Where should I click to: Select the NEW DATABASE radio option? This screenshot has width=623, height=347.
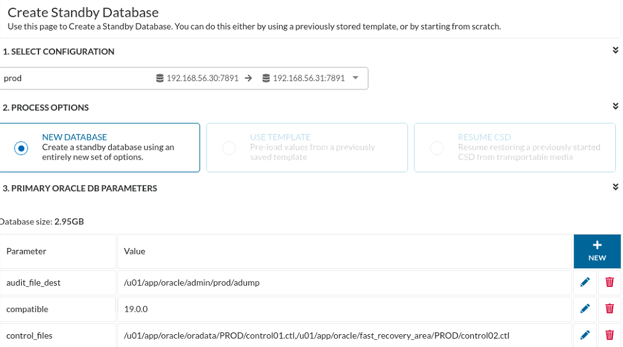(x=21, y=148)
